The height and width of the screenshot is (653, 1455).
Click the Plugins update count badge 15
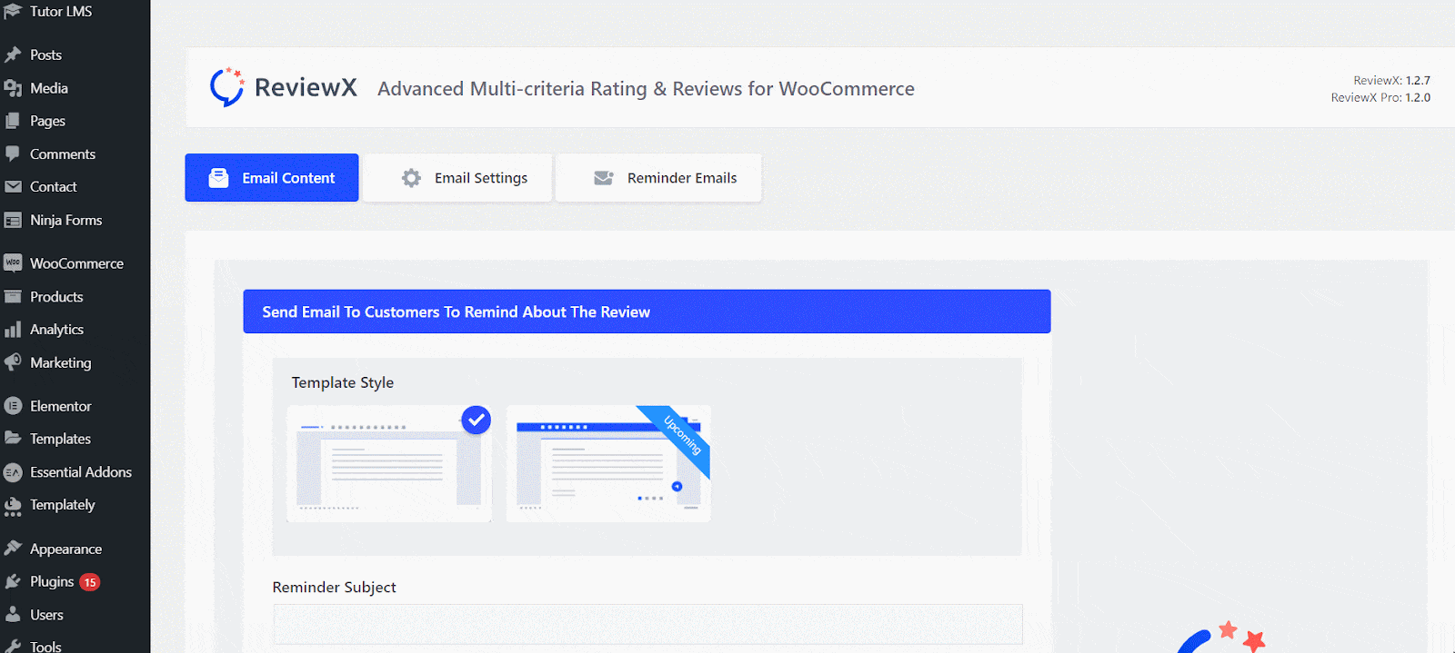pyautogui.click(x=89, y=582)
